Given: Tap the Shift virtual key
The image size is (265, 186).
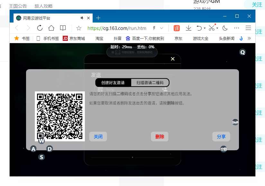Looking at the screenshot, I should [x=235, y=122].
